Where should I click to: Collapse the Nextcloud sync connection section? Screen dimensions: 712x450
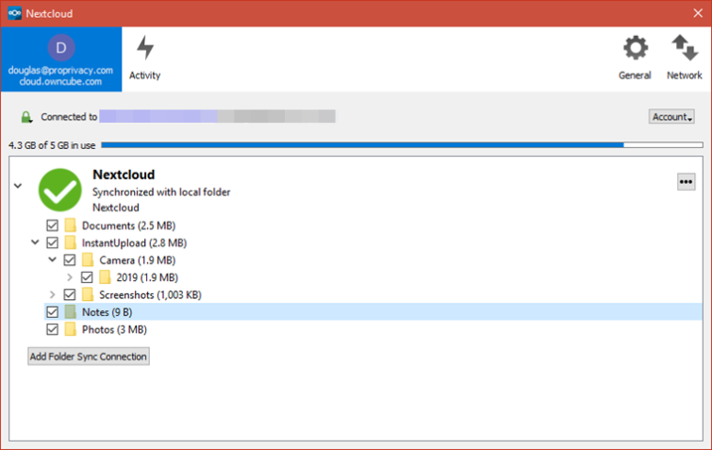(18, 186)
